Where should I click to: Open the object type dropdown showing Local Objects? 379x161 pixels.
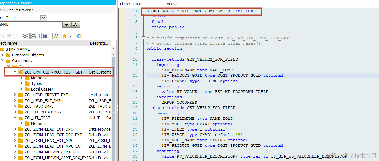[x=43, y=18]
